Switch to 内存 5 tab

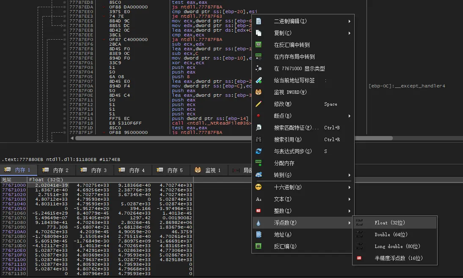click(171, 170)
